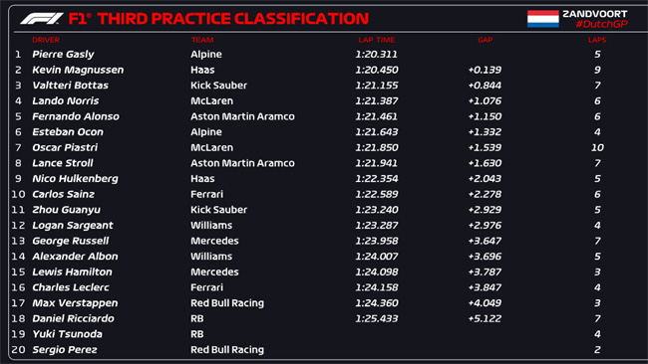Select Sergio Perez in position 20

65,349
